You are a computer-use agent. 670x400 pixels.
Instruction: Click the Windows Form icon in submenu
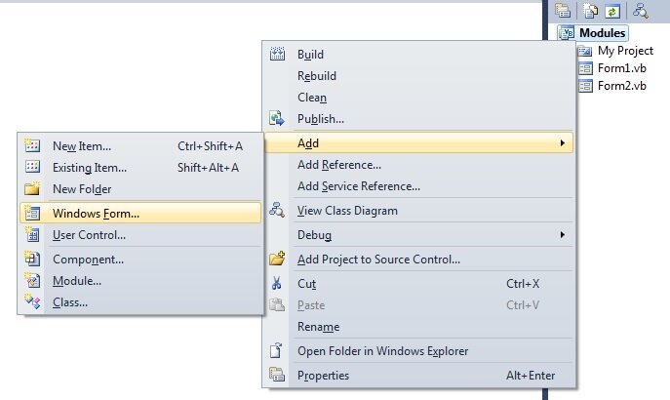click(x=32, y=213)
